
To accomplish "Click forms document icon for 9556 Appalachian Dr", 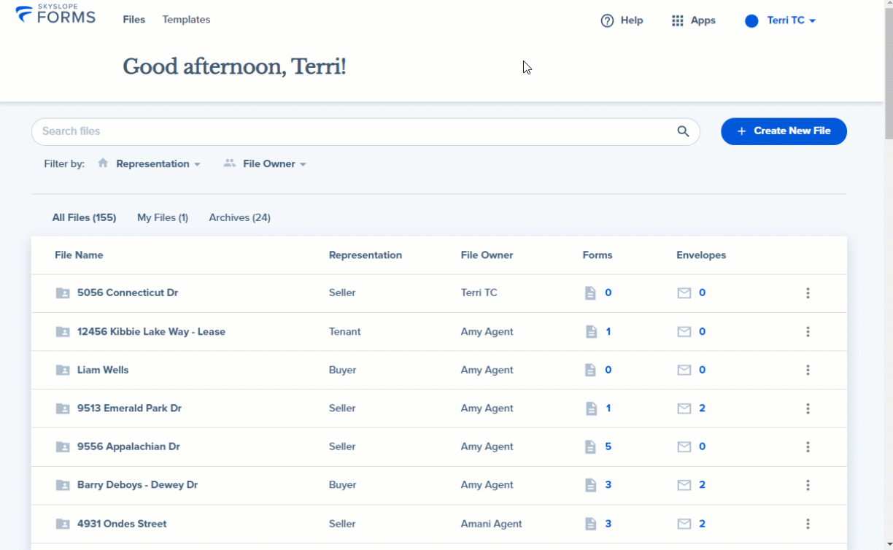I will (x=591, y=446).
